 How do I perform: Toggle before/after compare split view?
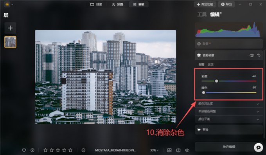click(x=178, y=150)
